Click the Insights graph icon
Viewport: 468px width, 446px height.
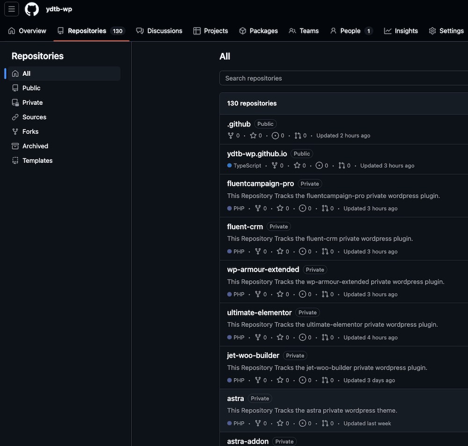pos(388,31)
